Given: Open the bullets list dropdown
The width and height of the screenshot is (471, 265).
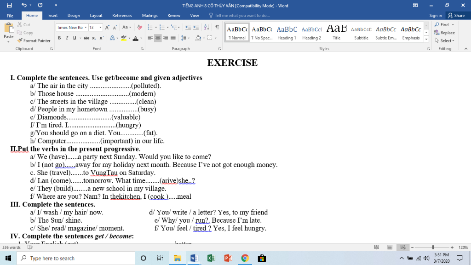Looking at the screenshot, I should pyautogui.click(x=156, y=27).
